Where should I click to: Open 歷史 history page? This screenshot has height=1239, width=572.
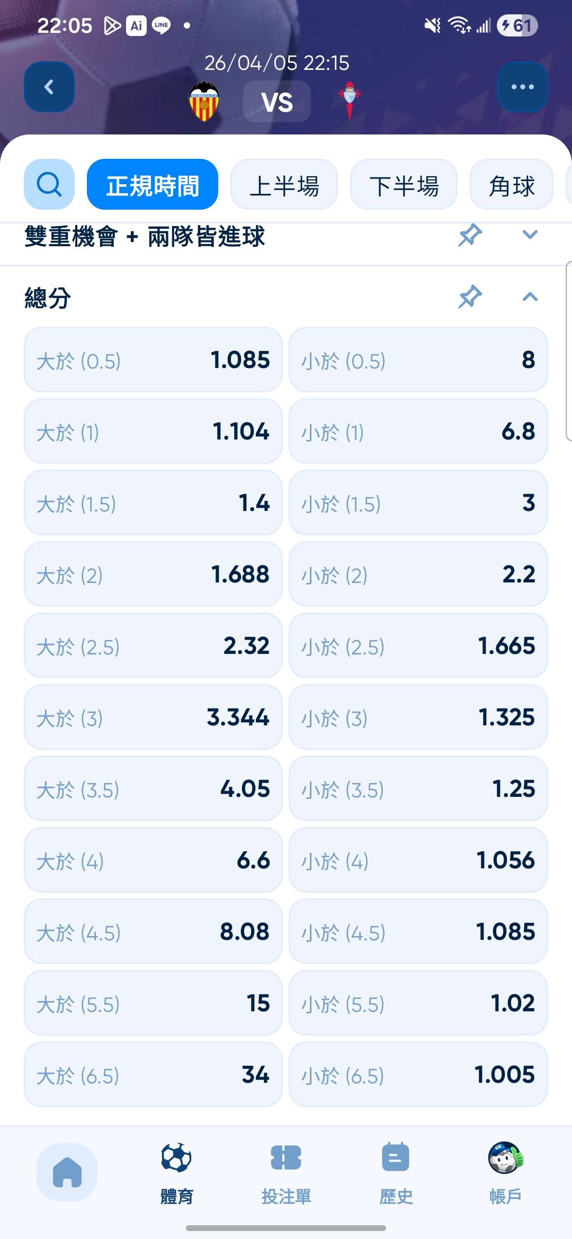(396, 1172)
